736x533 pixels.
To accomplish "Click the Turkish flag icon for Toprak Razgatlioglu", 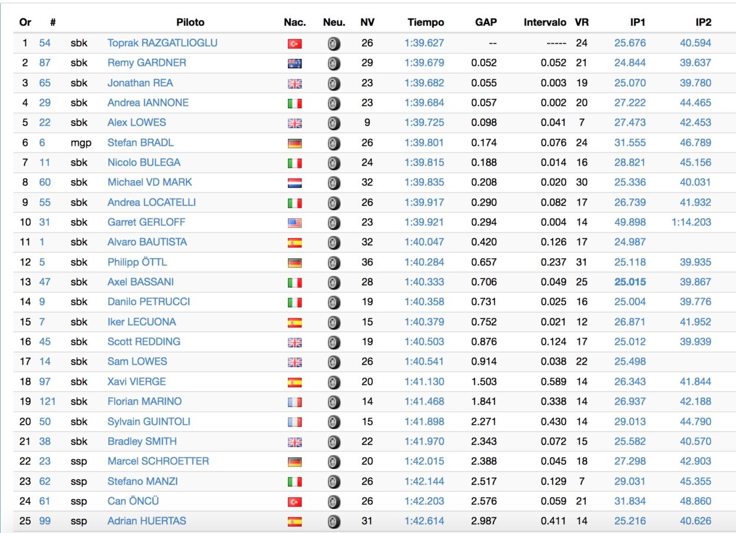I will 294,44.
